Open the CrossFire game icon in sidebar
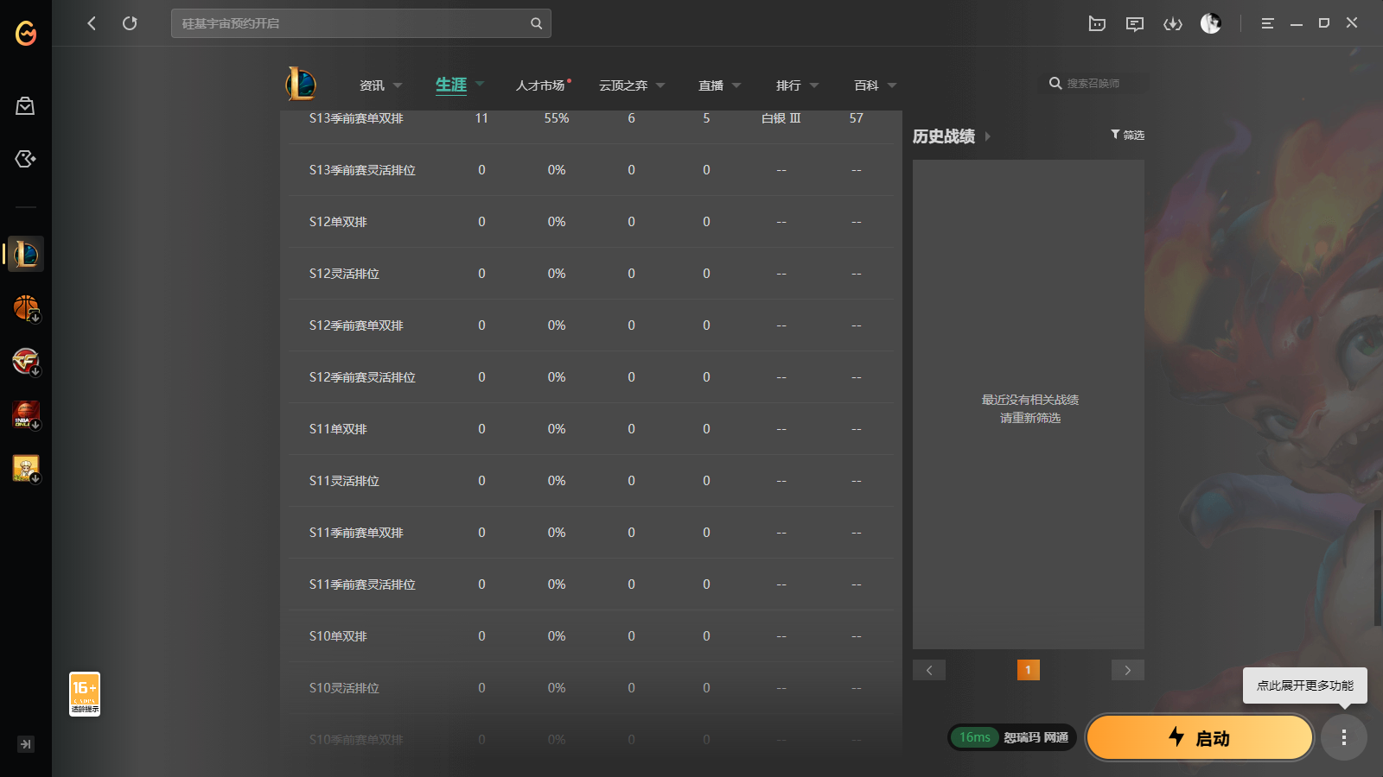The width and height of the screenshot is (1383, 777). 26,361
